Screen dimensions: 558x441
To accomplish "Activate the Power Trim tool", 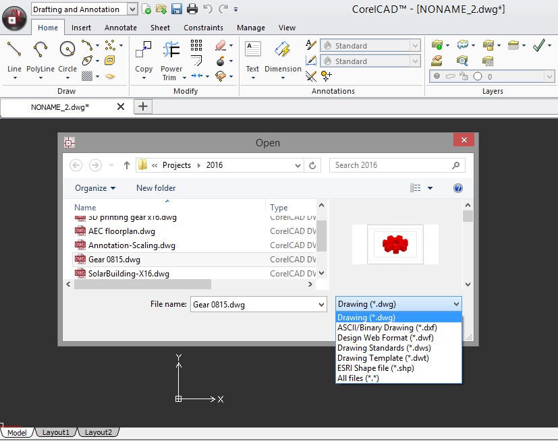I will [x=171, y=50].
